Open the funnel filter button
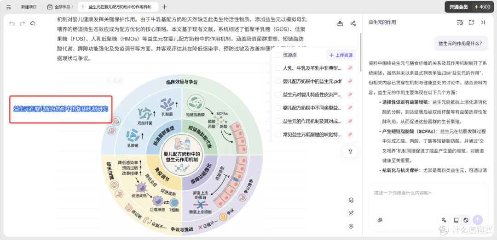The height and width of the screenshot is (240, 497). point(350,151)
